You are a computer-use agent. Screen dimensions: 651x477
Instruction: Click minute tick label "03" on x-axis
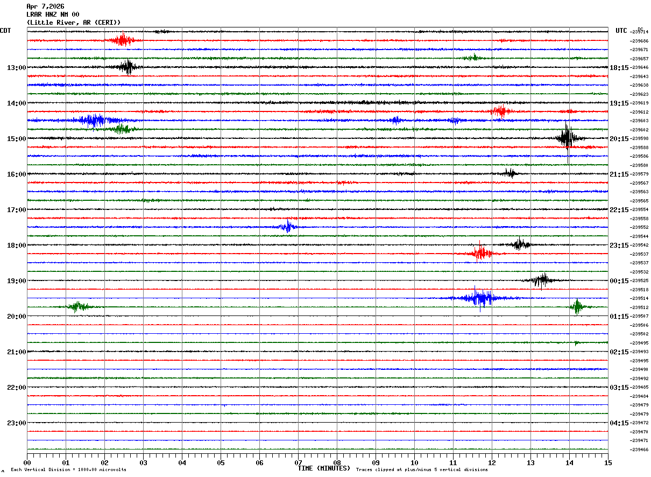[143, 462]
